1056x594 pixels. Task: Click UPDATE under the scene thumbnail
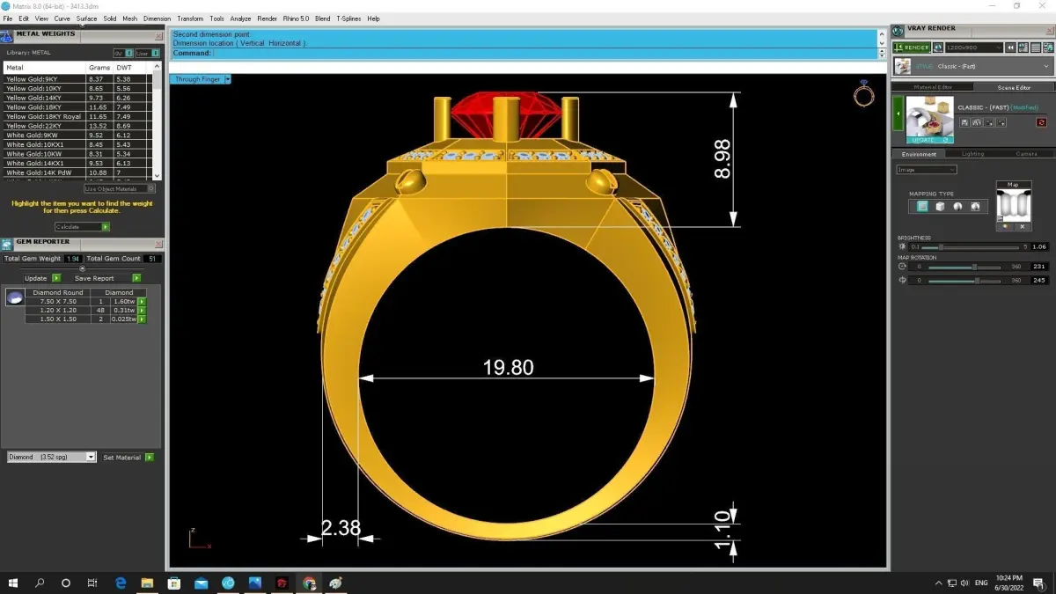(929, 140)
